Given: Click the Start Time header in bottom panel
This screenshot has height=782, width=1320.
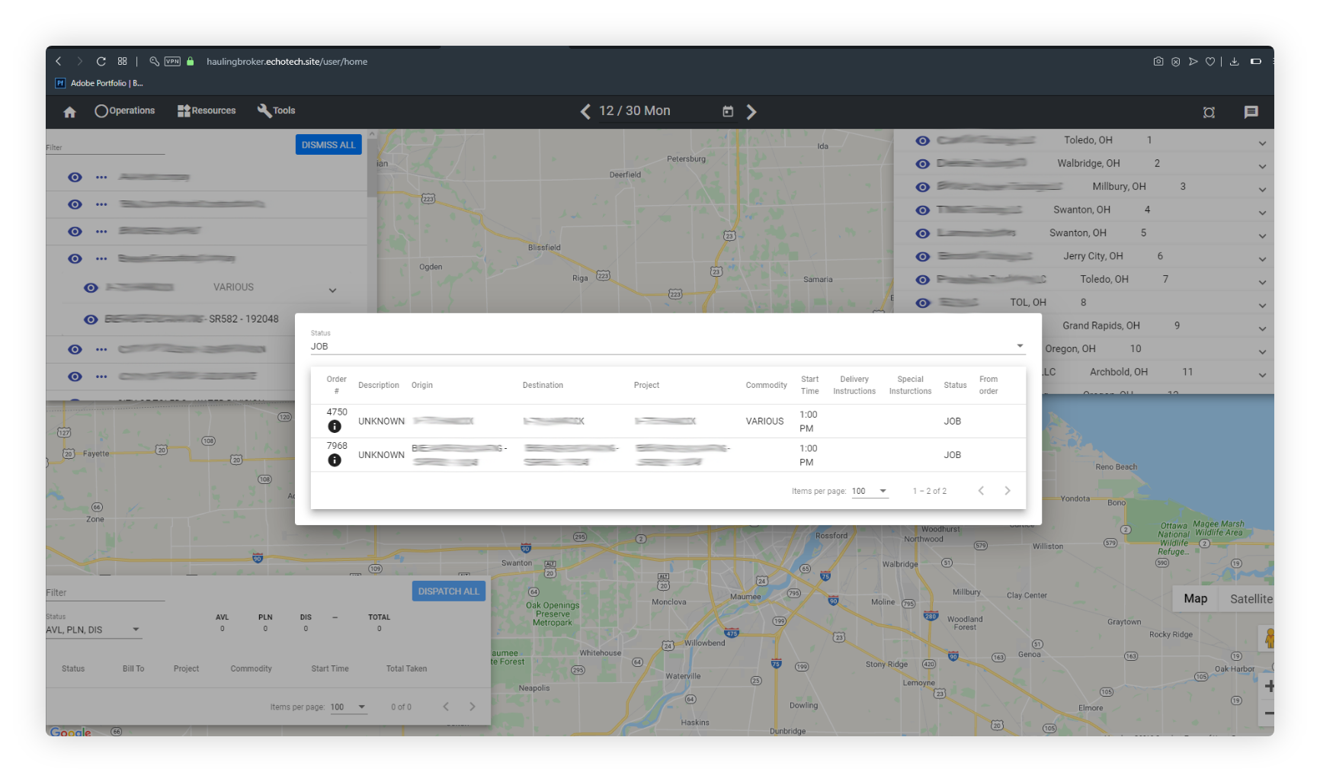Looking at the screenshot, I should pyautogui.click(x=330, y=669).
